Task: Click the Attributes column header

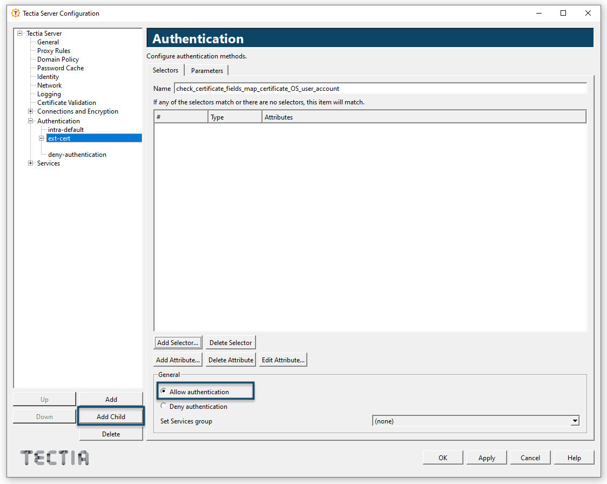Action: (424, 117)
